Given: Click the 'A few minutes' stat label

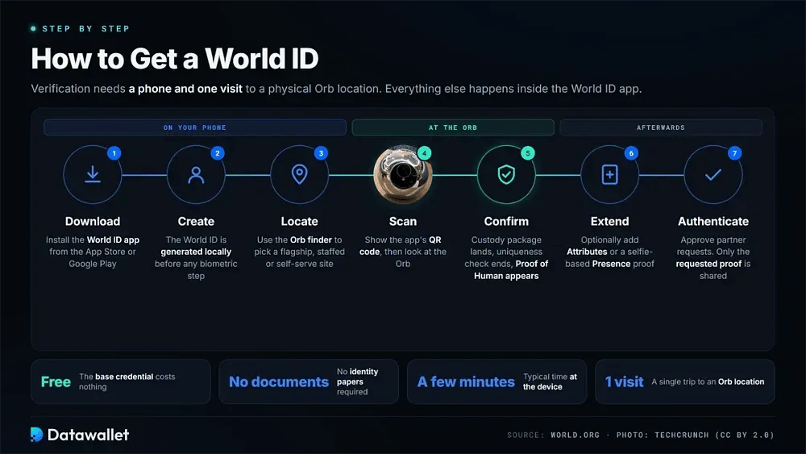Looking at the screenshot, I should (466, 381).
